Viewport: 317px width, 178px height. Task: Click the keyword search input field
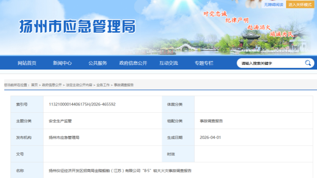point(271,63)
